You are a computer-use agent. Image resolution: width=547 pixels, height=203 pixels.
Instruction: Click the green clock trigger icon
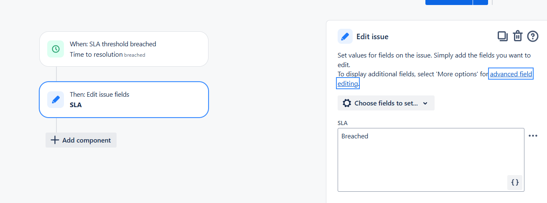[x=56, y=49]
